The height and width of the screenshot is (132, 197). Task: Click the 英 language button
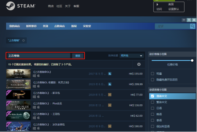tap(194, 20)
